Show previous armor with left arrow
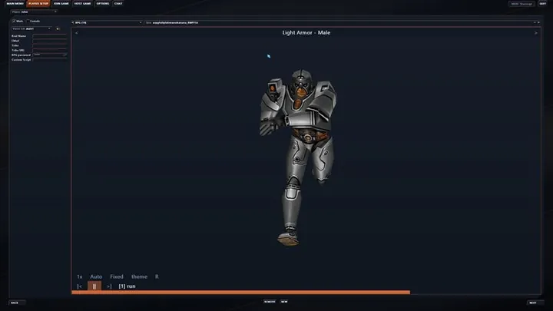This screenshot has height=311, width=553. [x=77, y=33]
